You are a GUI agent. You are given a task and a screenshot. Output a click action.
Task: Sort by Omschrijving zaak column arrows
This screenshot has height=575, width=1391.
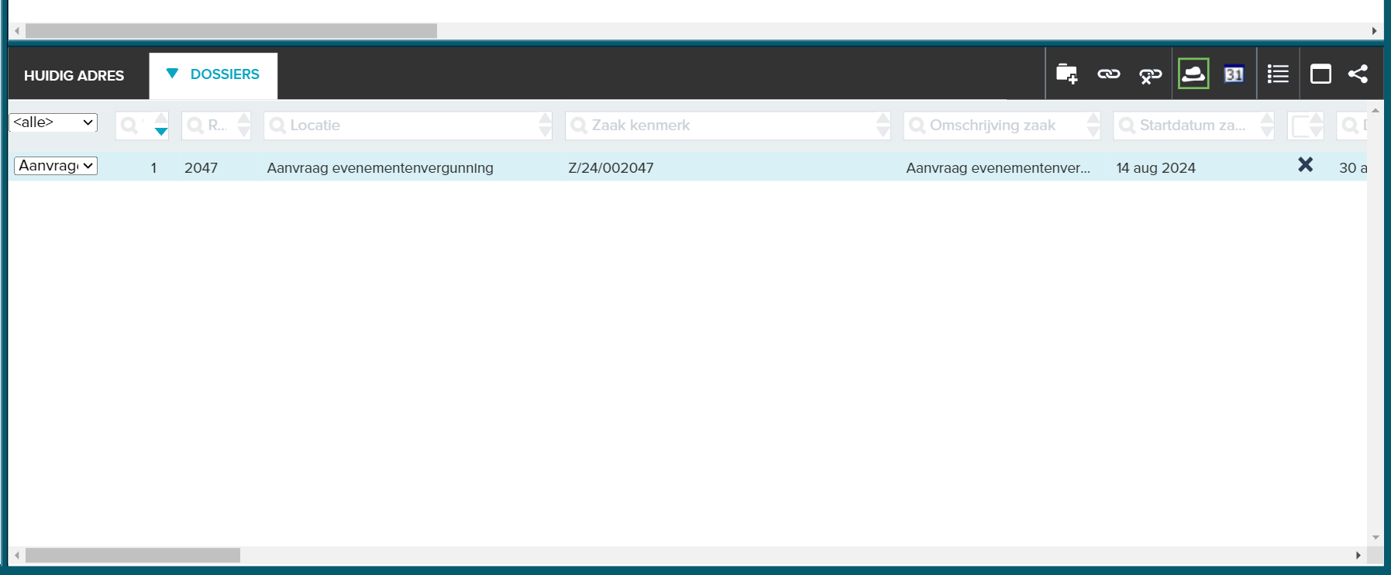(x=1093, y=126)
